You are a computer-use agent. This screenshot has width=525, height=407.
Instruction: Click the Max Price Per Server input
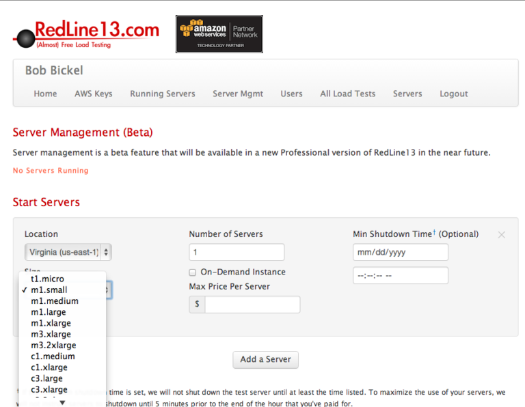pyautogui.click(x=252, y=305)
